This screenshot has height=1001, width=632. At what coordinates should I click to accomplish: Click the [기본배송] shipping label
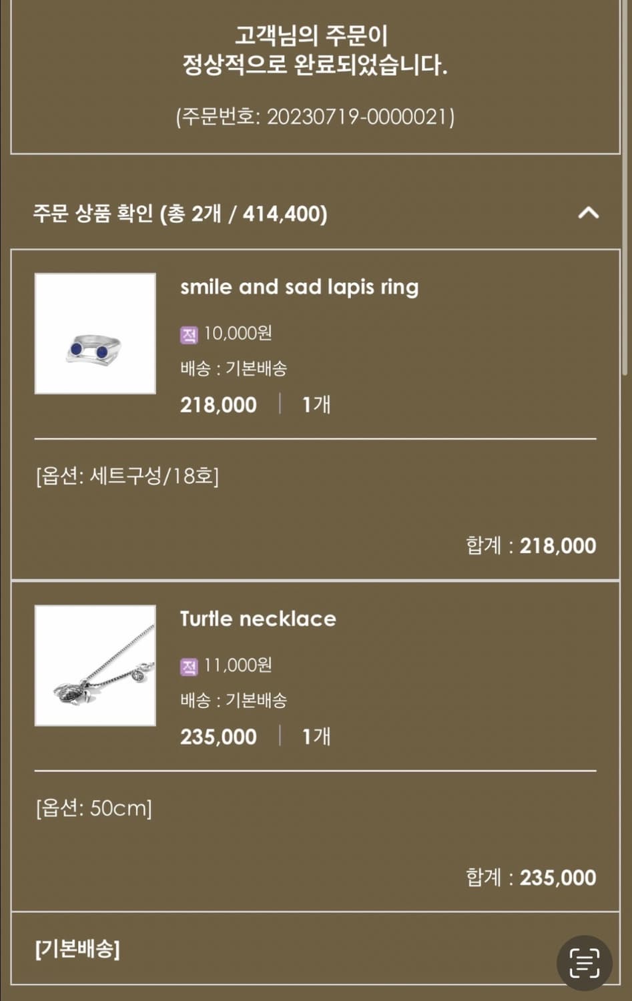[77, 948]
